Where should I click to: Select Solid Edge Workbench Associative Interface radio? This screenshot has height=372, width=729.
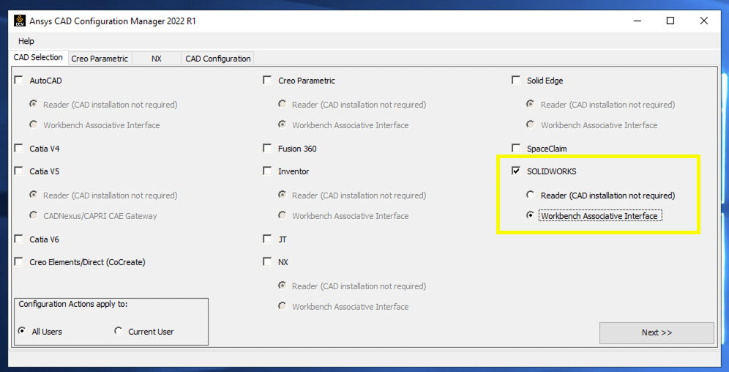(531, 124)
